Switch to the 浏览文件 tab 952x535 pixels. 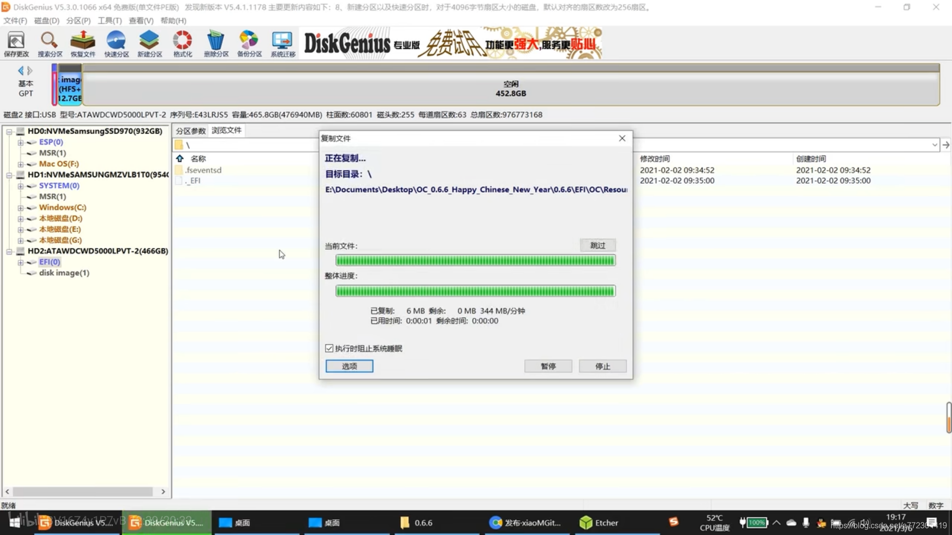[x=227, y=130]
